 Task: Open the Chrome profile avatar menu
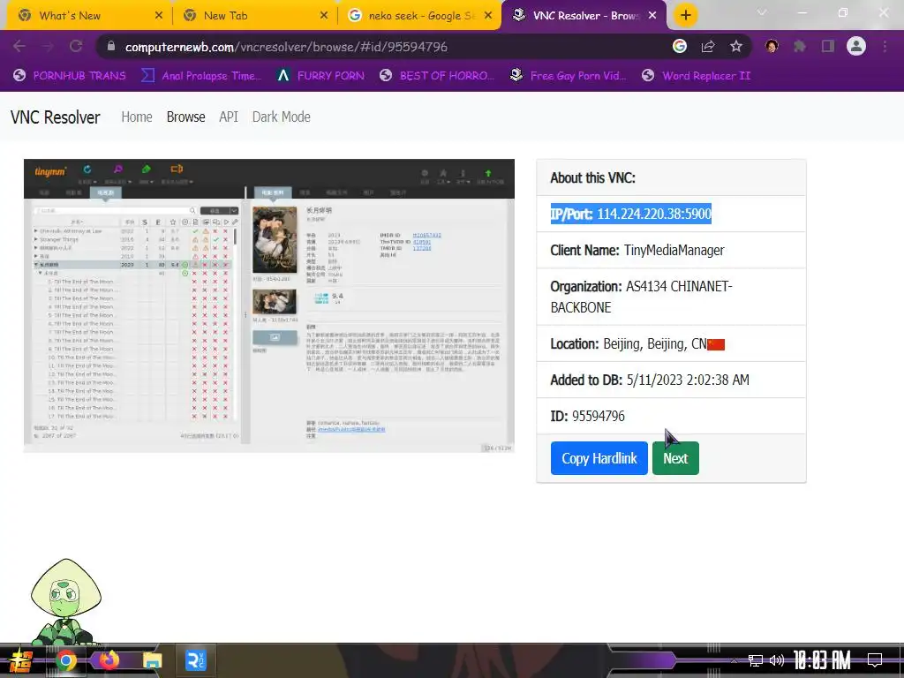click(856, 46)
